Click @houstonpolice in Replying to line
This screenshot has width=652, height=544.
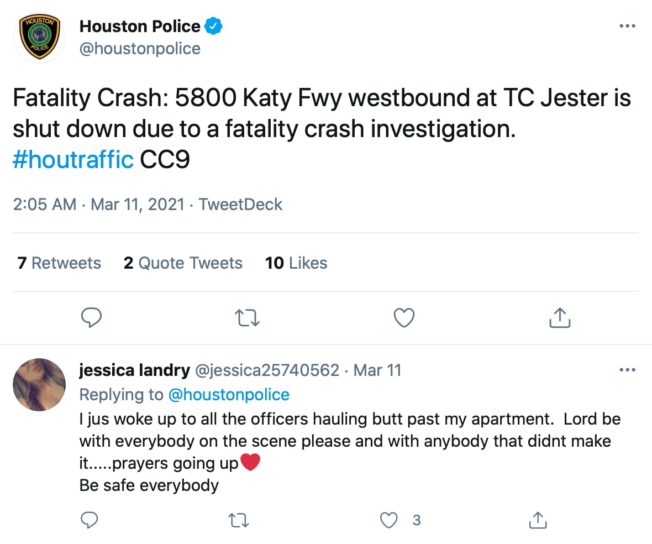pyautogui.click(x=229, y=394)
